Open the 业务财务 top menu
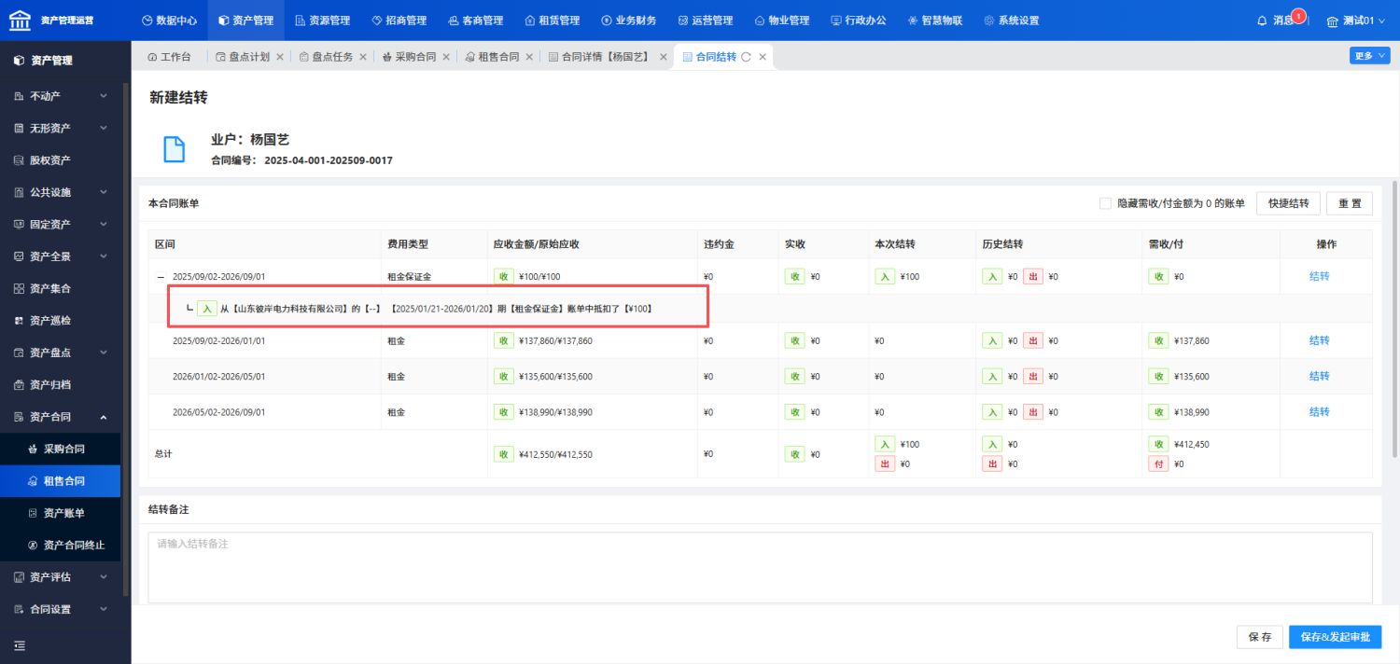This screenshot has width=1400, height=664. pos(628,21)
